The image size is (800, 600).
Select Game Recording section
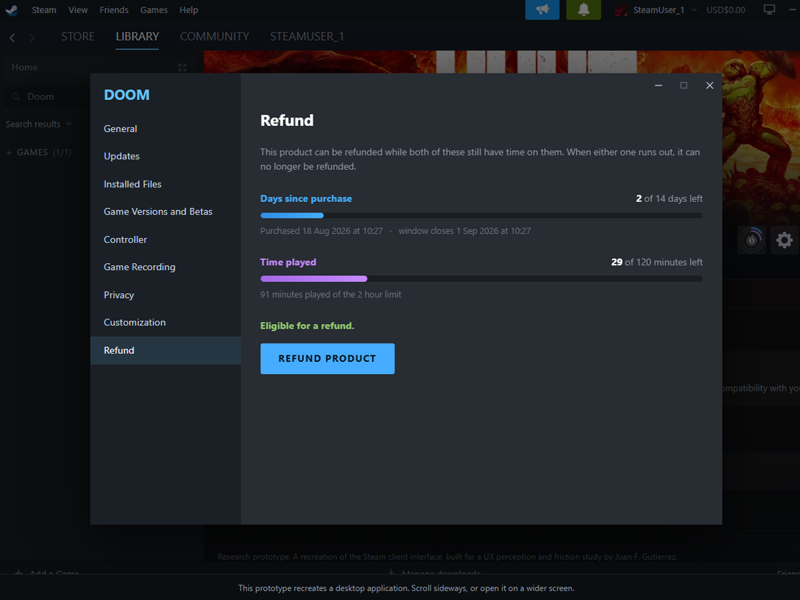click(165, 267)
